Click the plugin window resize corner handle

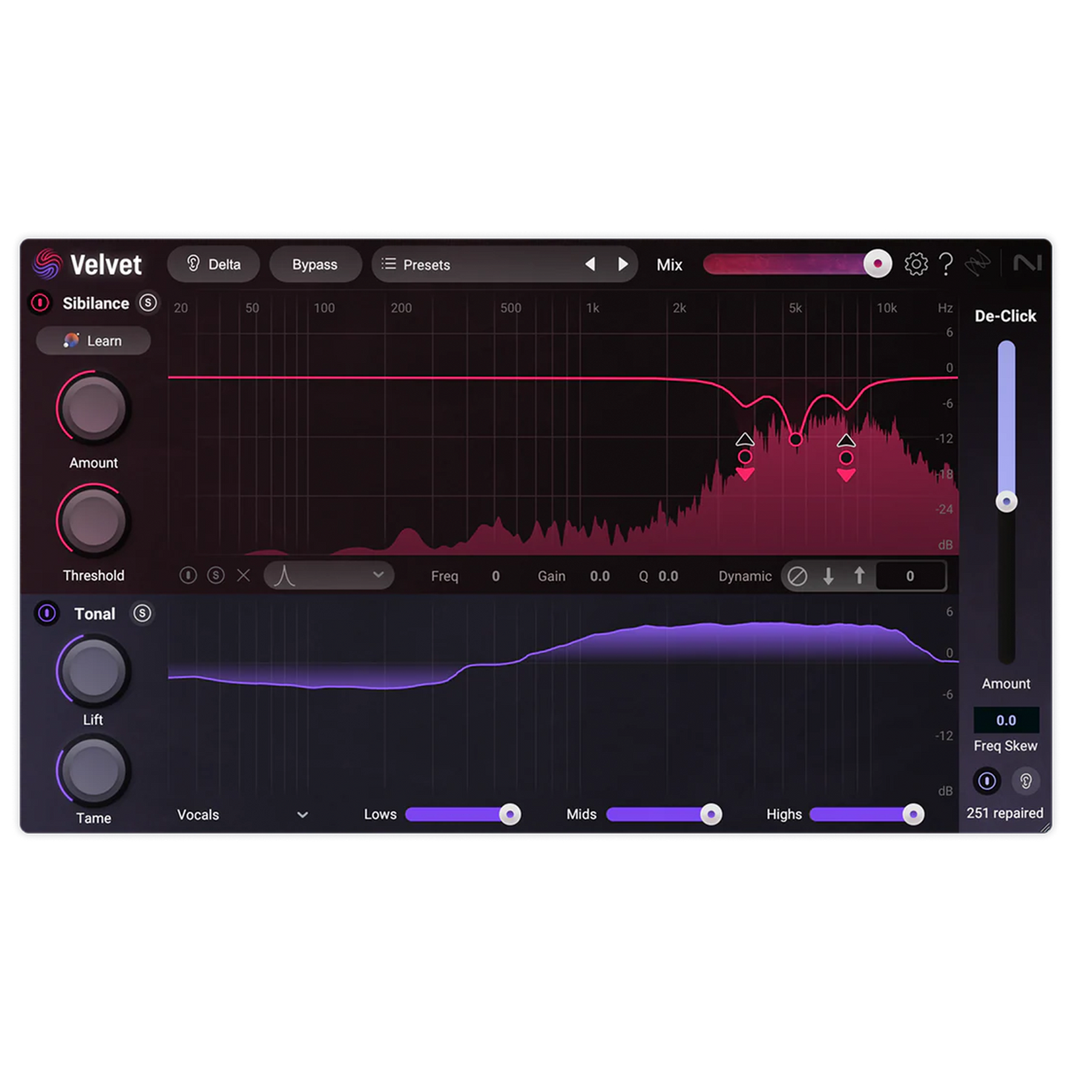(x=1046, y=827)
